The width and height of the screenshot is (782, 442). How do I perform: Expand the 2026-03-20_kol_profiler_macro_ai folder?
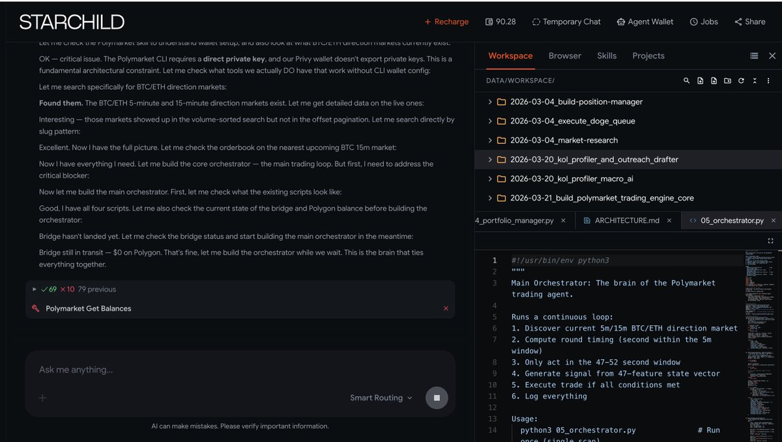(x=490, y=178)
